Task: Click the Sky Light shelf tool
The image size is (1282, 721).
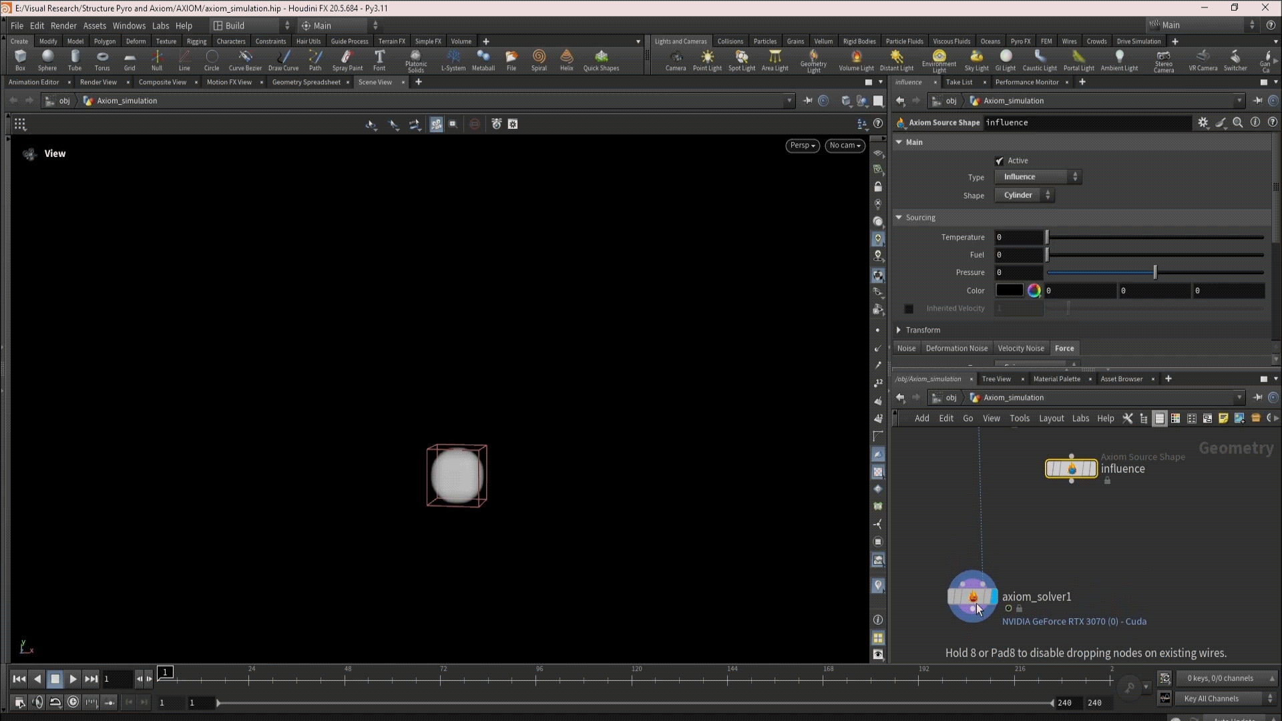Action: pos(976,59)
